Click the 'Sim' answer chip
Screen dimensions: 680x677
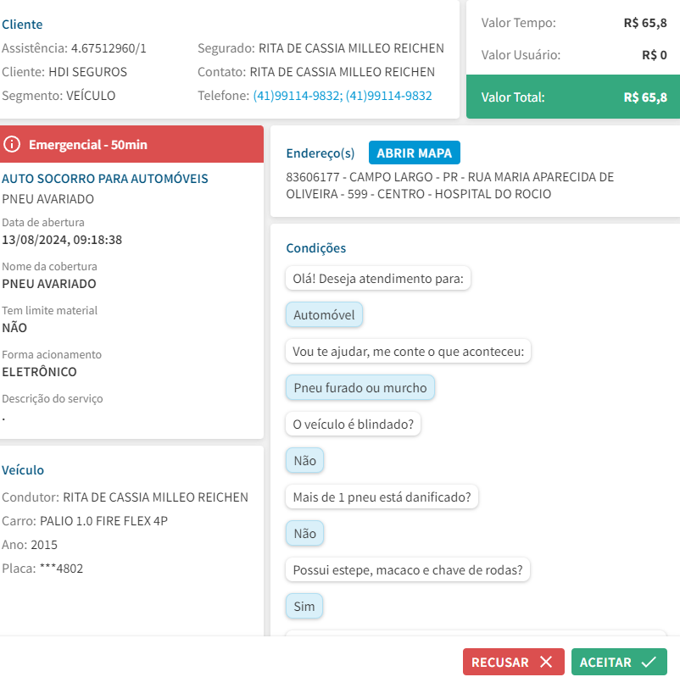click(x=304, y=607)
